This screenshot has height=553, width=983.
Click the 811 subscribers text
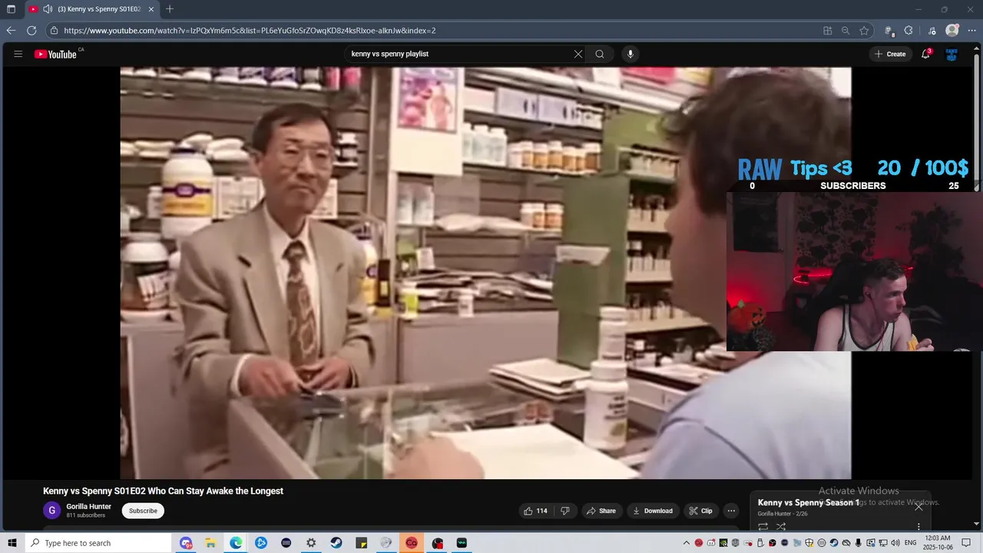click(x=85, y=515)
